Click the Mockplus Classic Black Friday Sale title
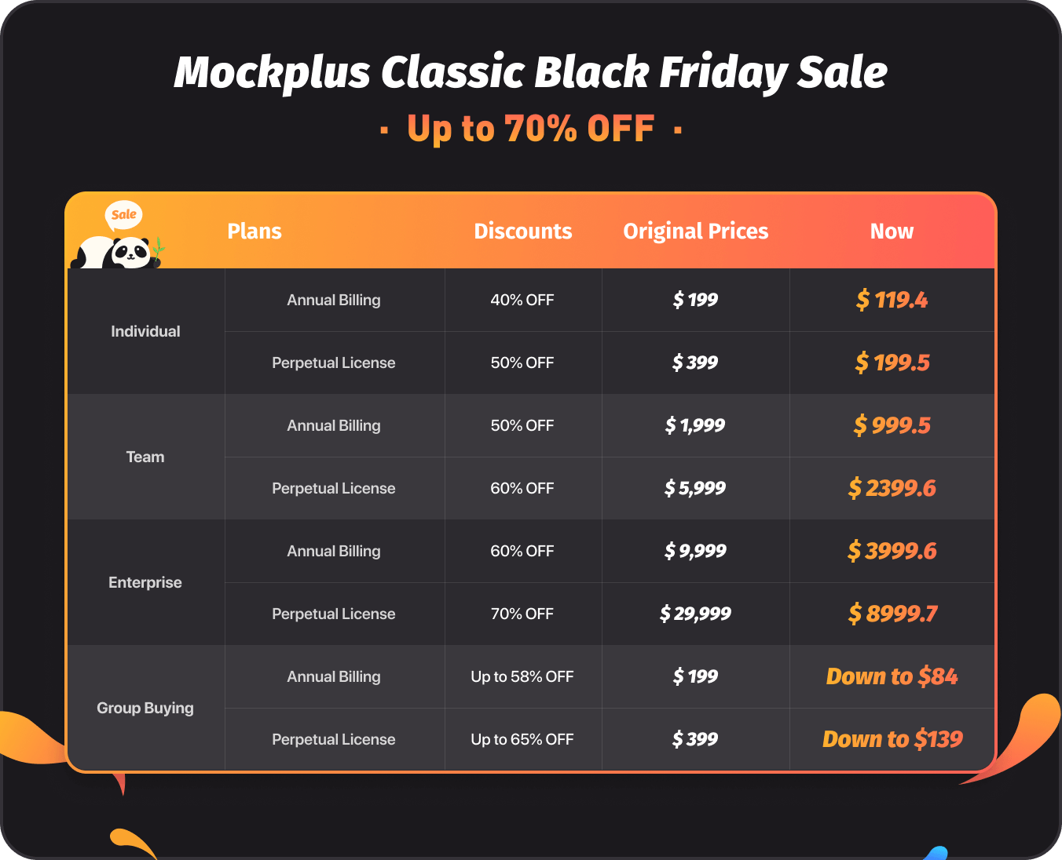1062x860 pixels. [x=531, y=73]
